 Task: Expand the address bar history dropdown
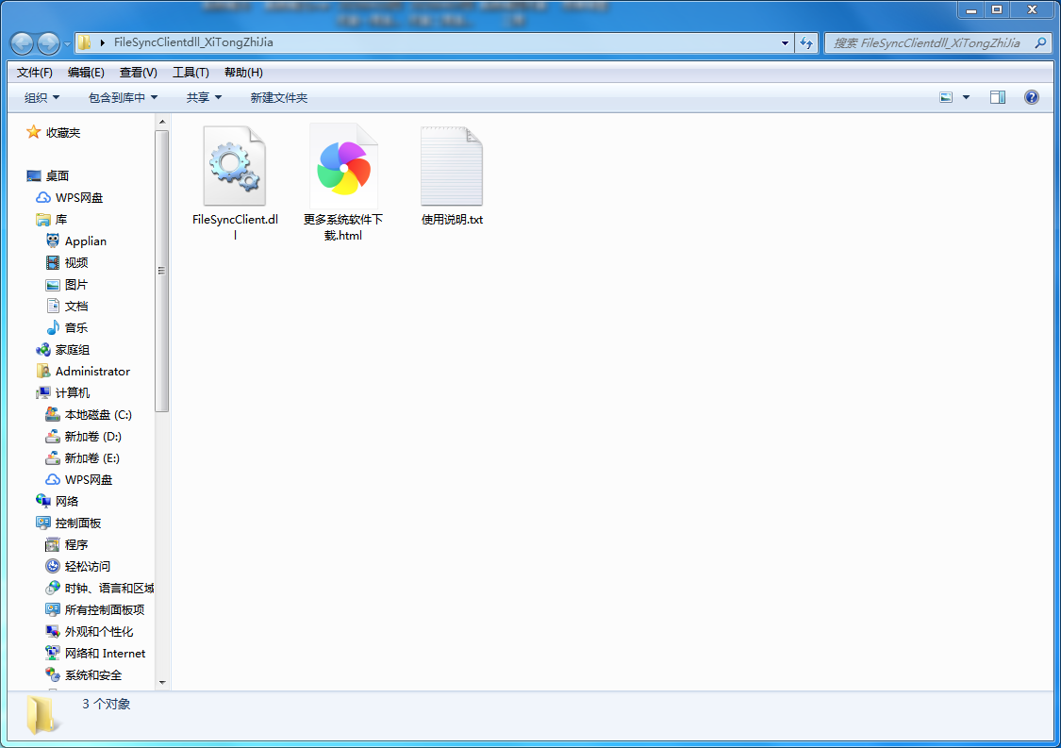point(785,42)
